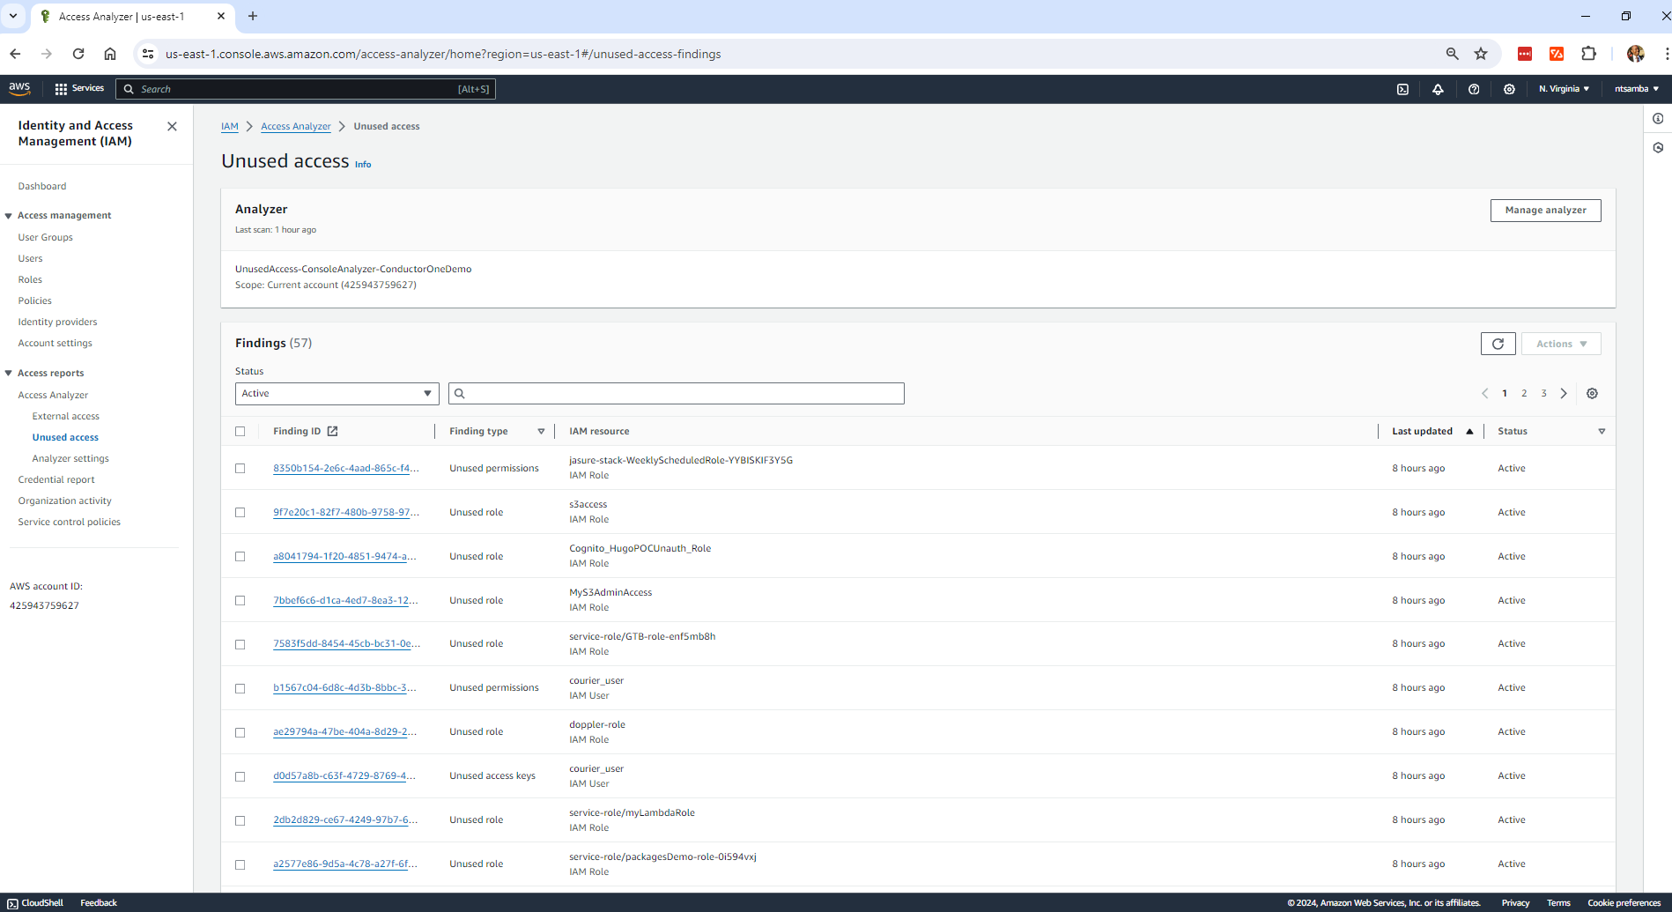Expand the Actions dropdown button
This screenshot has width=1672, height=912.
point(1560,344)
